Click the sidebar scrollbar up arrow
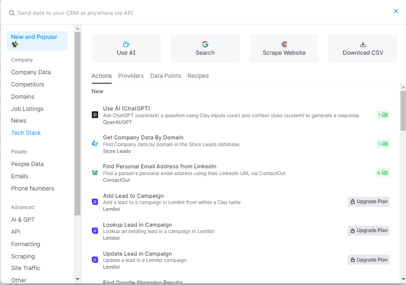This screenshot has width=406, height=285. click(77, 28)
